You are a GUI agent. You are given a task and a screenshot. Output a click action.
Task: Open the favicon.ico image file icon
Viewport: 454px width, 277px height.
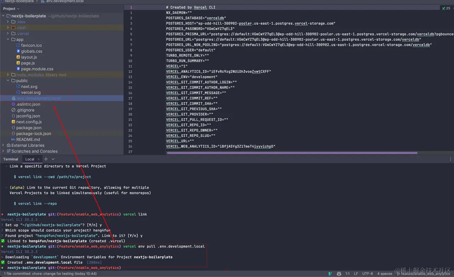click(18, 45)
